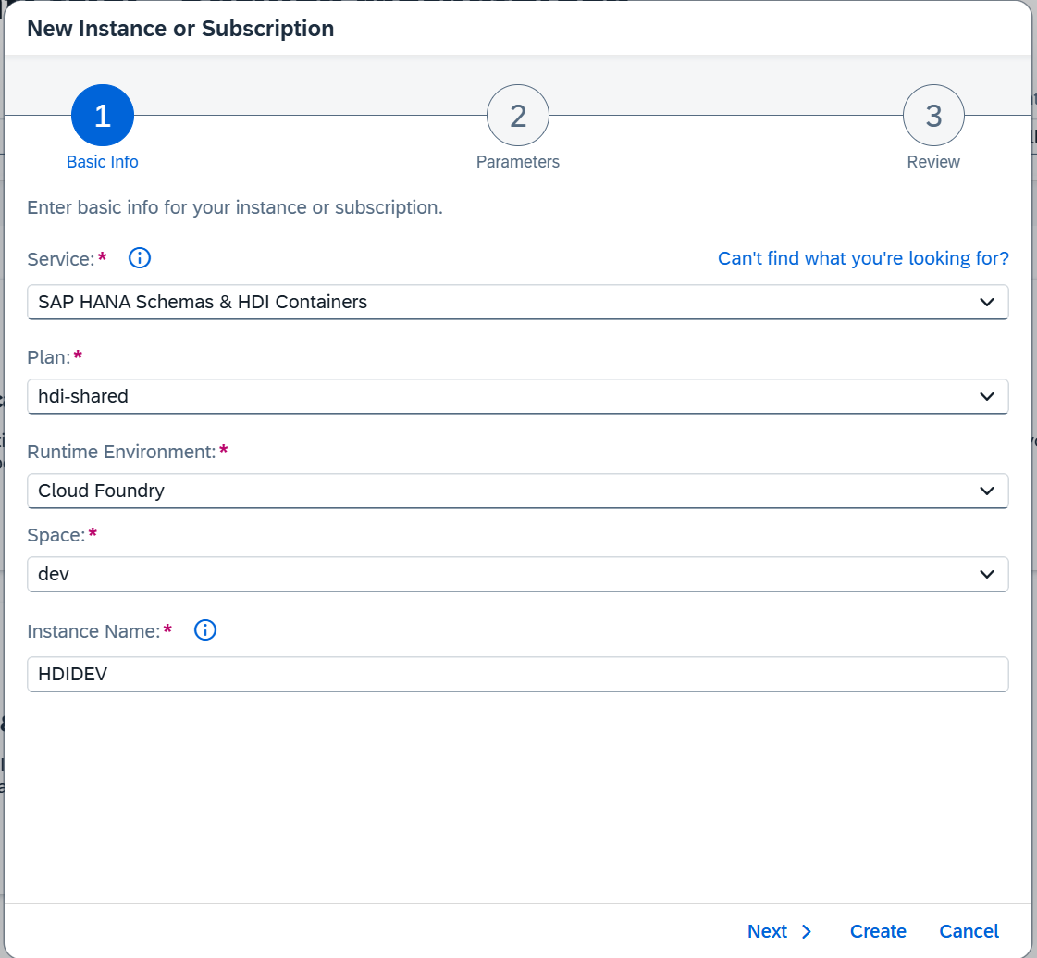This screenshot has width=1037, height=958.
Task: Open the Plan dropdown arrow
Action: coord(987,397)
